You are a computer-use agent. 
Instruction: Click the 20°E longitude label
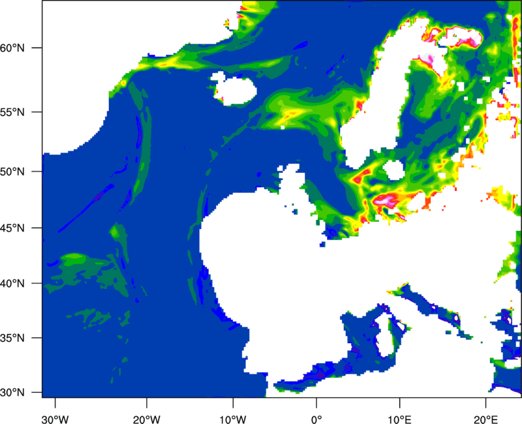point(485,419)
